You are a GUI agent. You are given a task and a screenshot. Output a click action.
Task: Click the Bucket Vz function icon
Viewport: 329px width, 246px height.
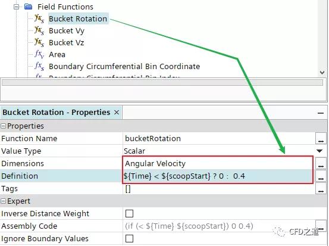click(x=39, y=42)
